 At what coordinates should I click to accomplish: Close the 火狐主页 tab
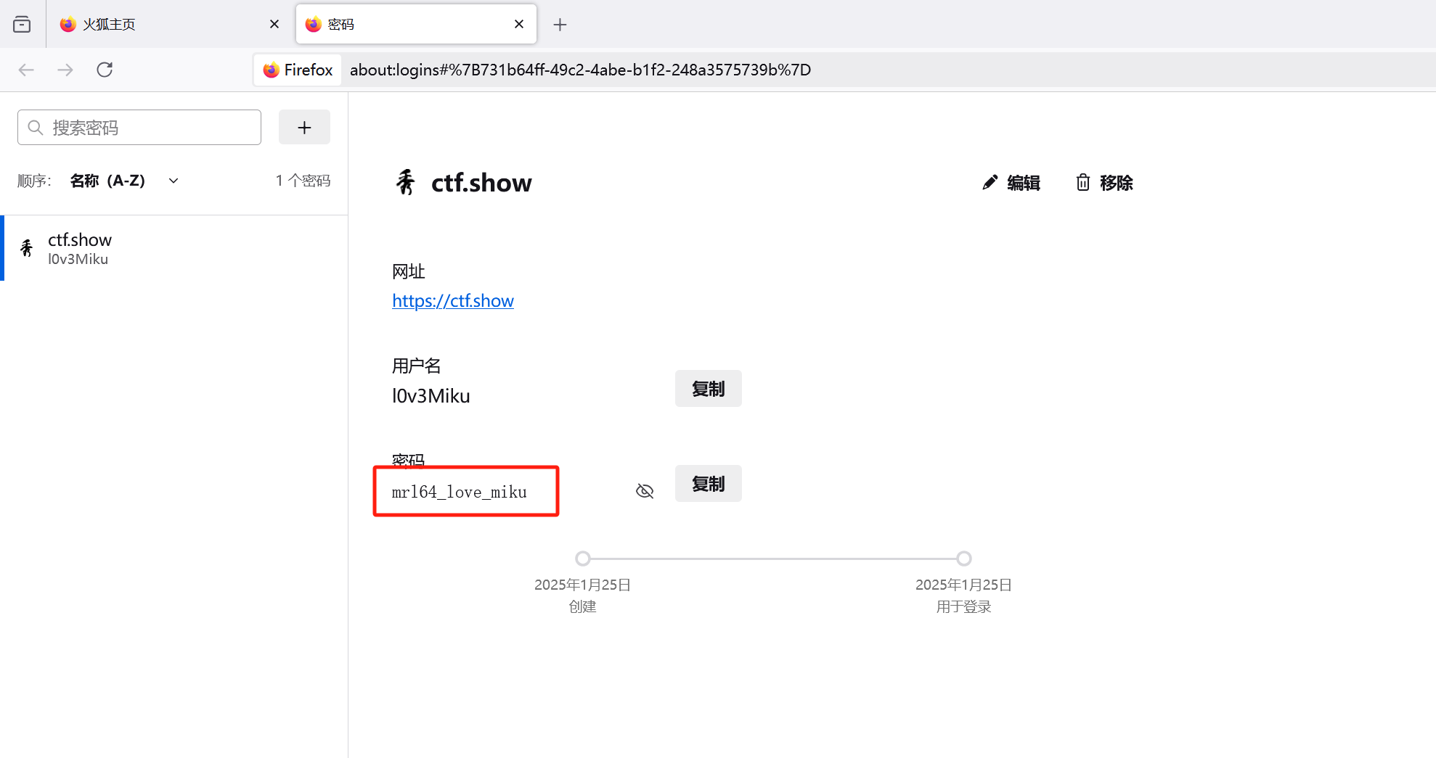[274, 25]
